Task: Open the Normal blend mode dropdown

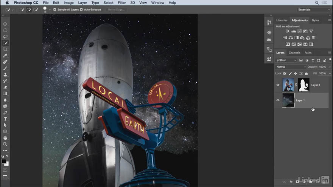Action: [291, 67]
